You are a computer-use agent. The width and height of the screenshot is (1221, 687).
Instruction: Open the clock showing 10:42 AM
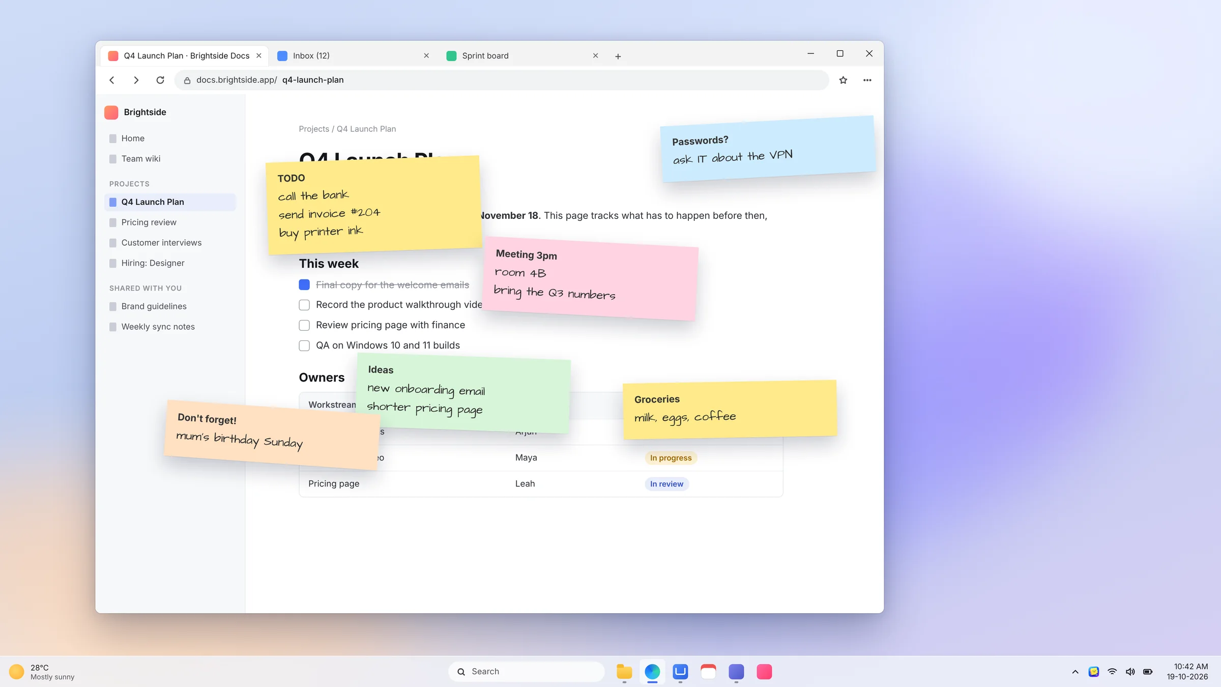click(1187, 672)
